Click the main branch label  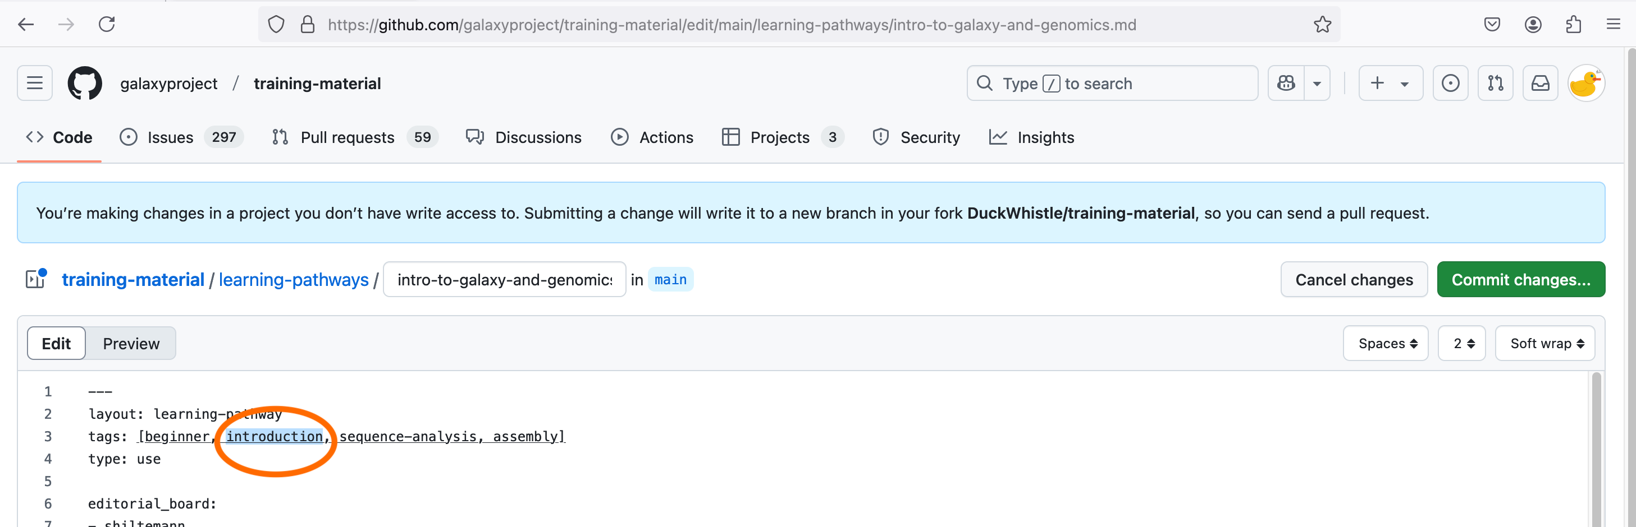click(670, 280)
